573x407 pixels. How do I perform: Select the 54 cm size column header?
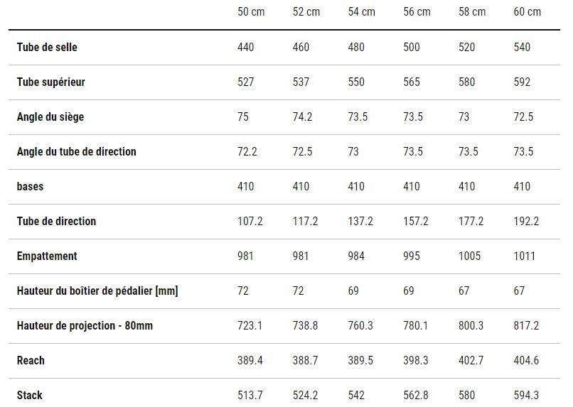click(x=361, y=12)
